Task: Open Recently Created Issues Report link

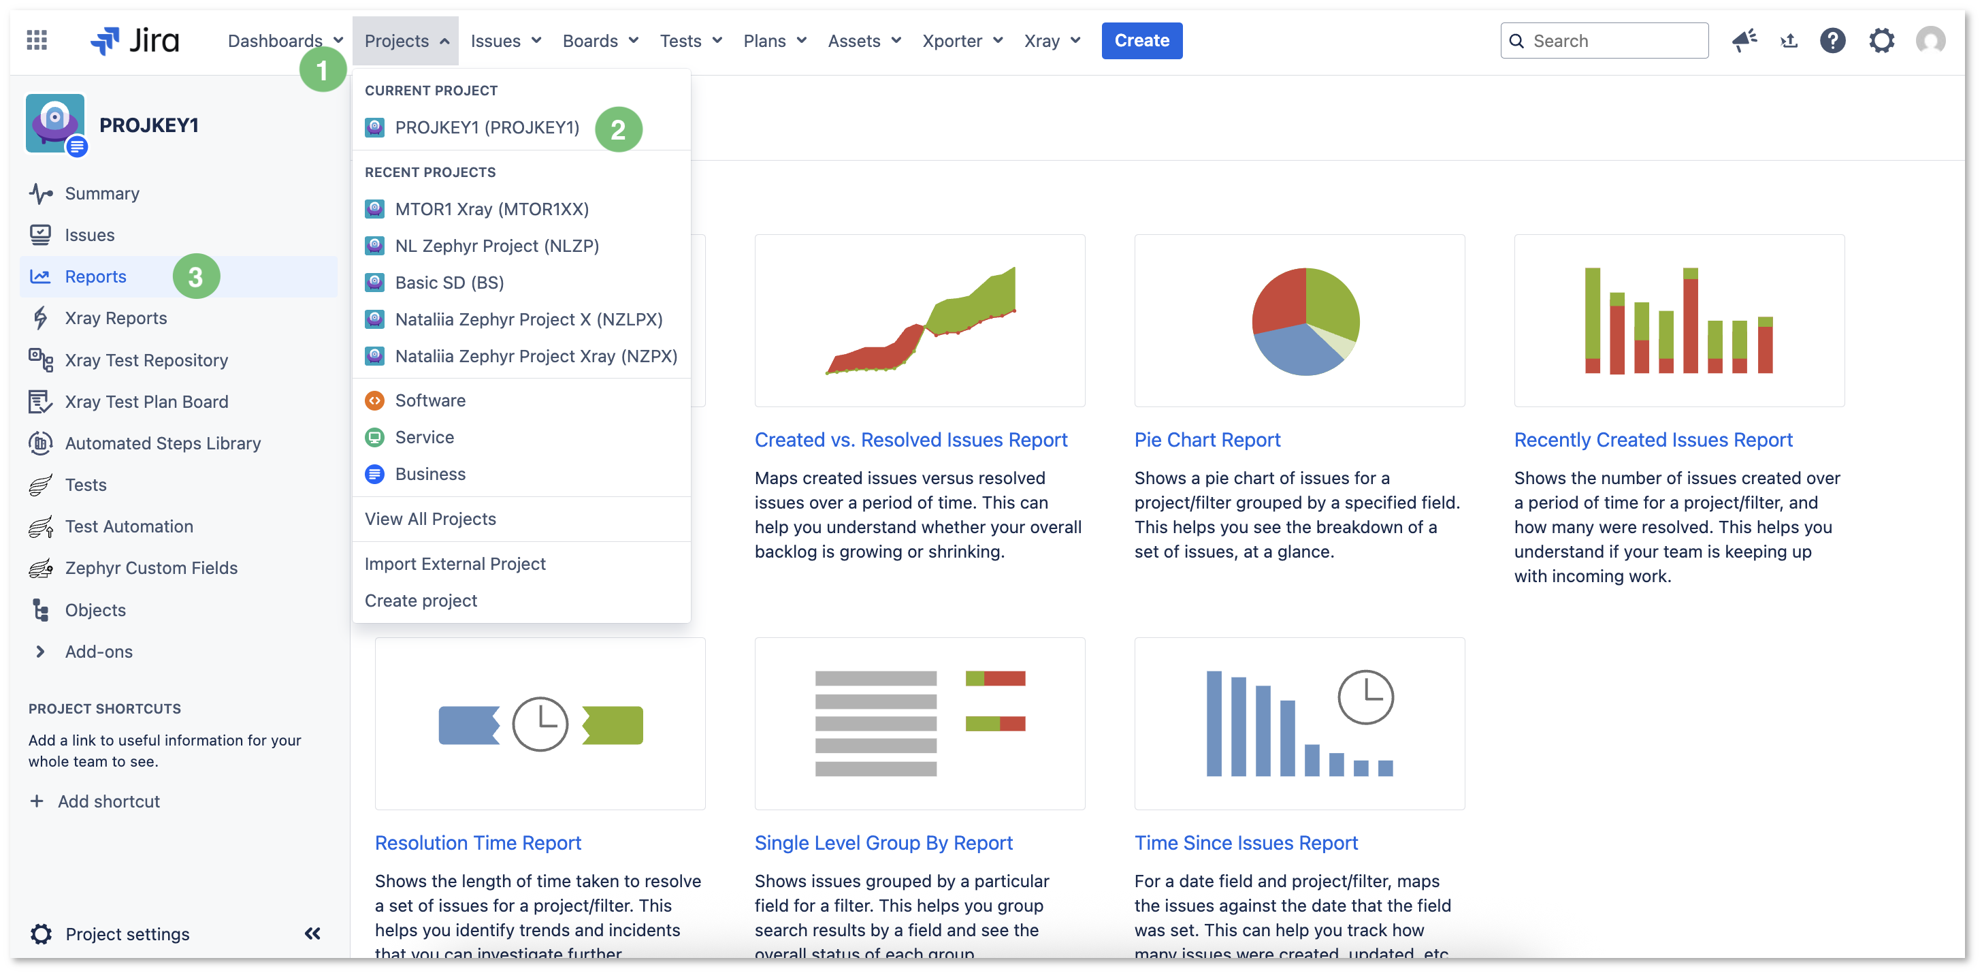Action: click(1653, 440)
